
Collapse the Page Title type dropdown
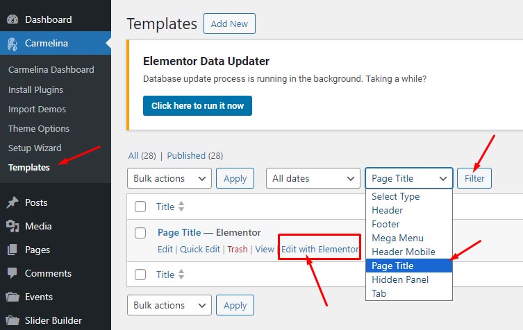409,178
